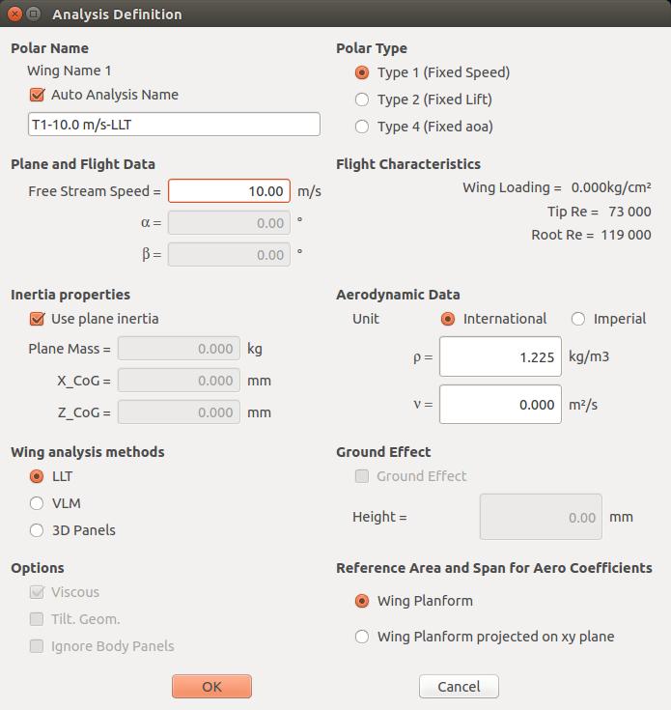
Task: Close the Analysis Definition dialog window
Action: tap(14, 14)
